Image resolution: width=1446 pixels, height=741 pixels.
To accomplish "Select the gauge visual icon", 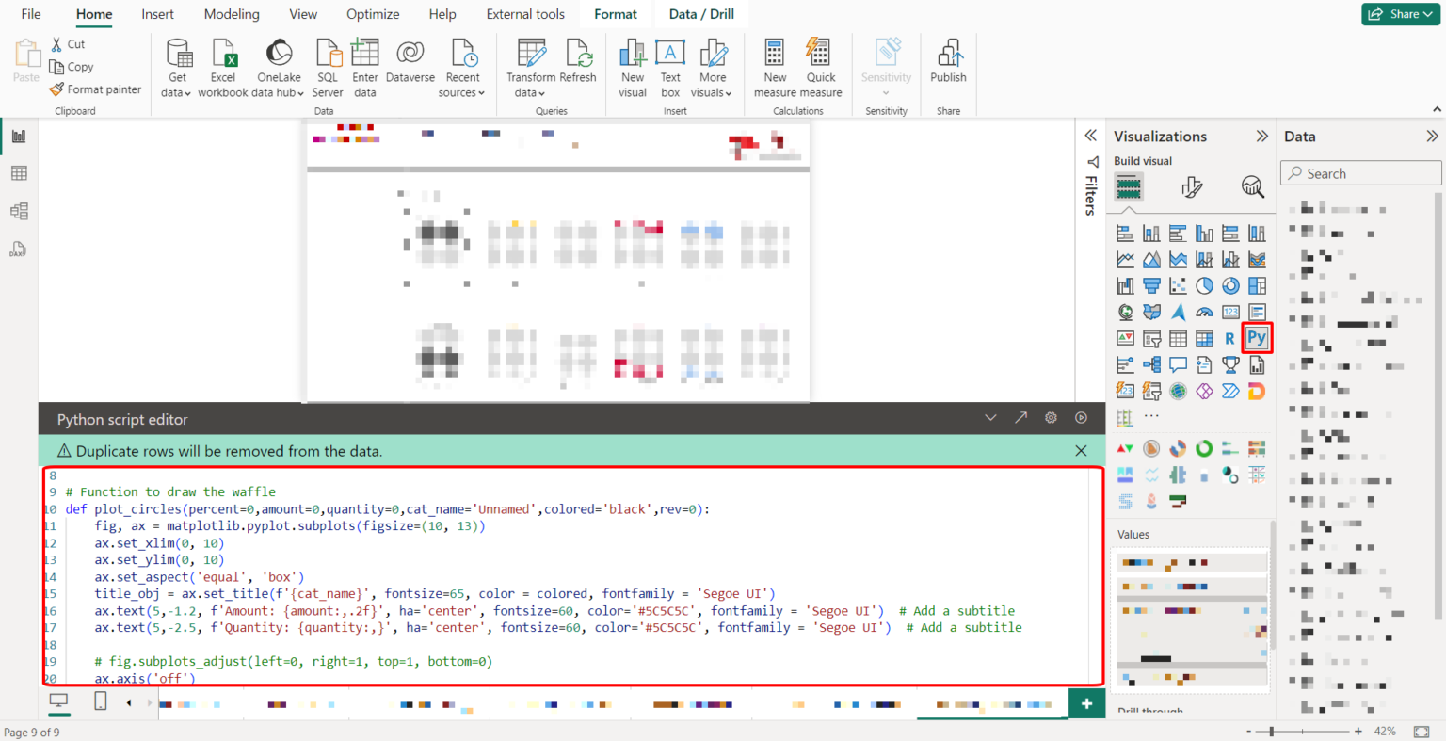I will tap(1206, 312).
